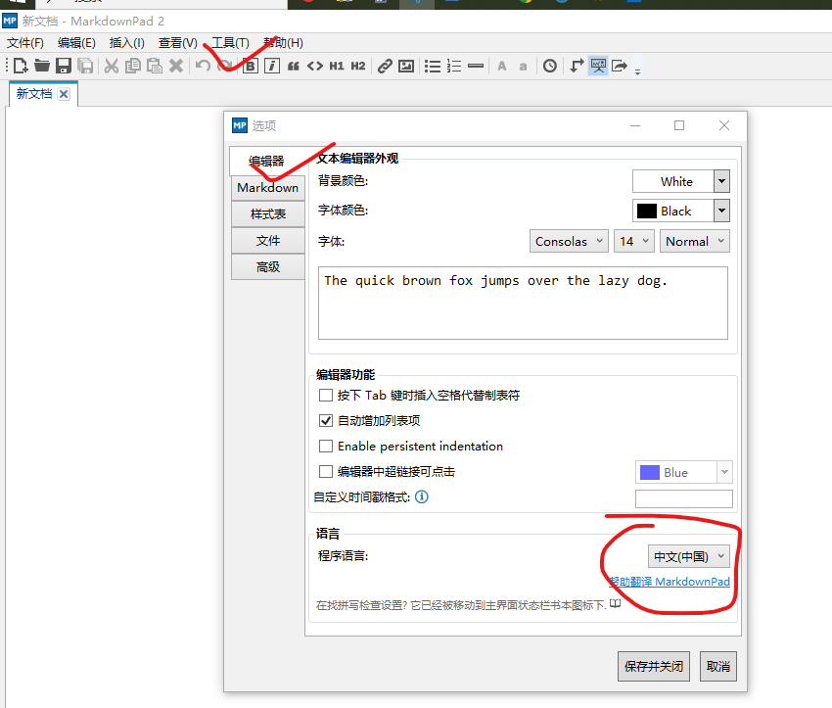
Task: Toggle Bold formatting icon
Action: 251,66
